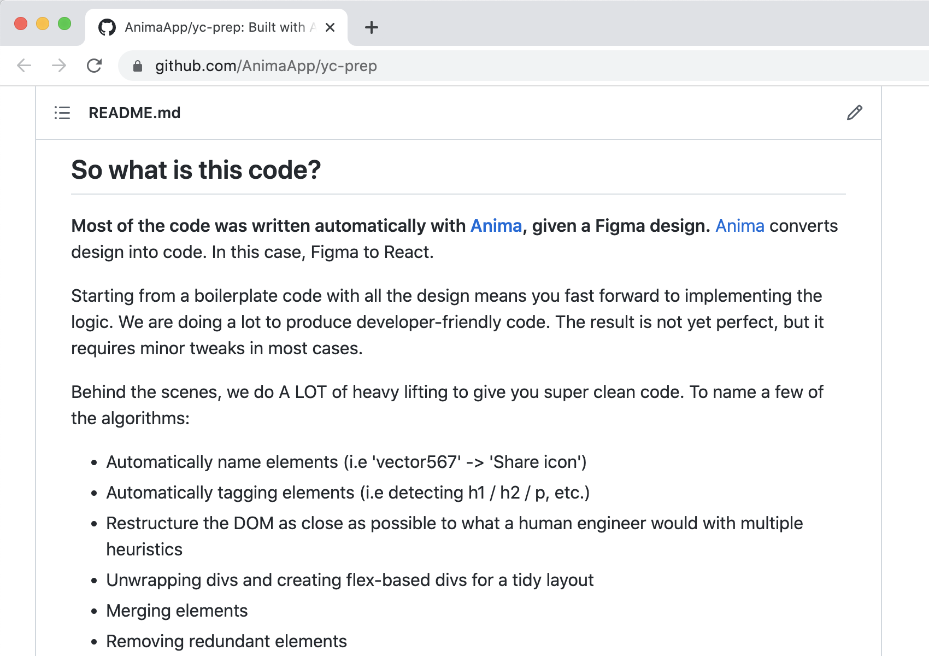Edit README.md with the pencil icon
The height and width of the screenshot is (656, 929).
pyautogui.click(x=855, y=113)
